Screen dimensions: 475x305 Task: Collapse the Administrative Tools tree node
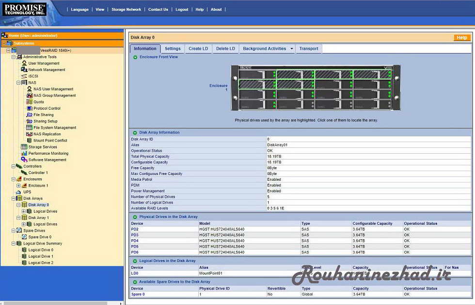pos(14,57)
